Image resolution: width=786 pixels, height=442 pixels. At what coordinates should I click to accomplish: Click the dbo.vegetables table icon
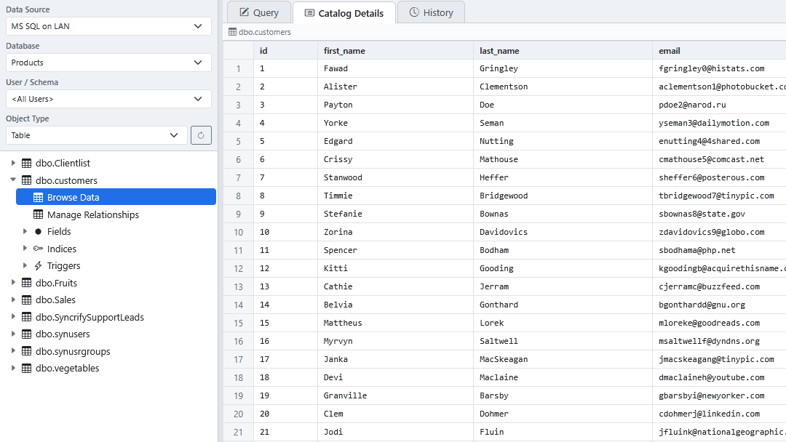point(27,368)
